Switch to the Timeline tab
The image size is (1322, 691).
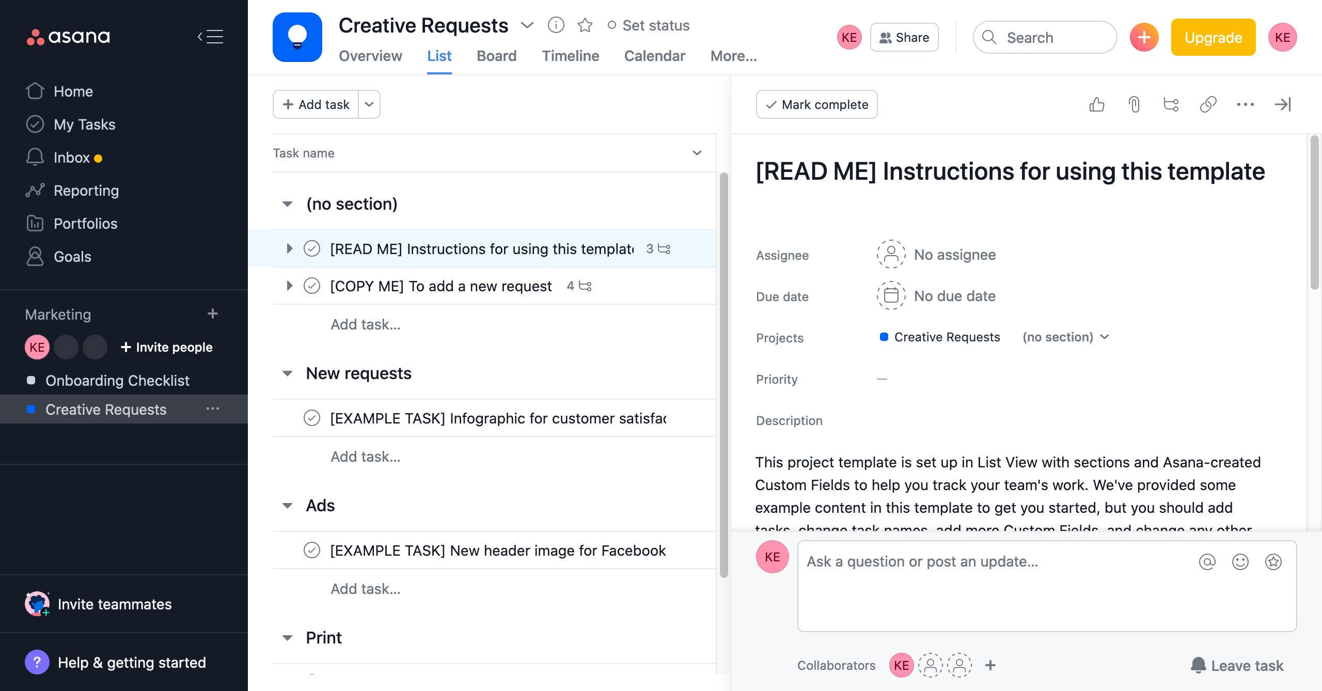tap(570, 56)
